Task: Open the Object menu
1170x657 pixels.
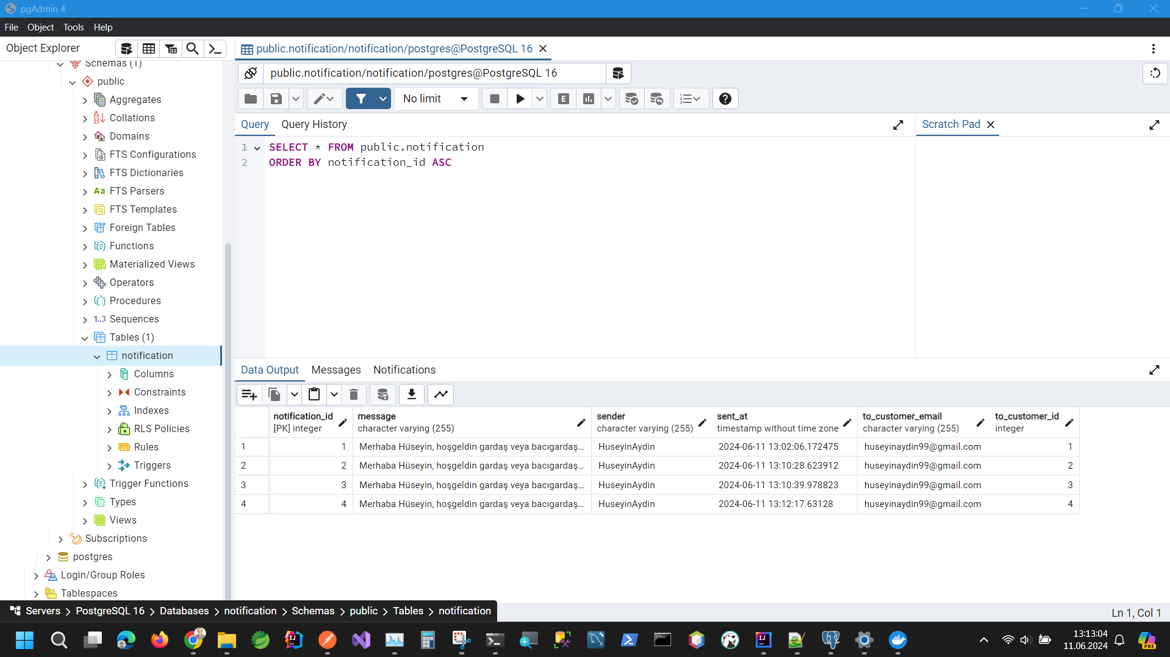Action: pos(40,27)
